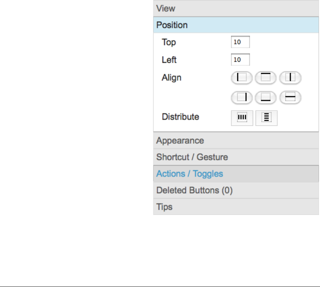Distribute buttons vertically
This screenshot has height=287, width=320.
tap(266, 118)
